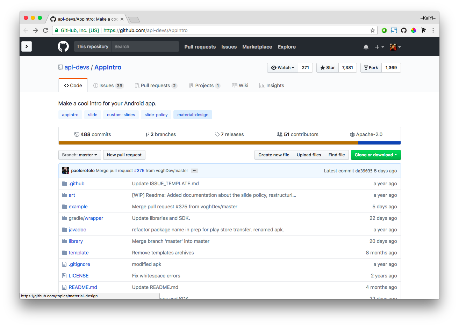Viewport: 459px width, 327px height.
Task: Bookmark this page with the star icon
Action: click(373, 30)
